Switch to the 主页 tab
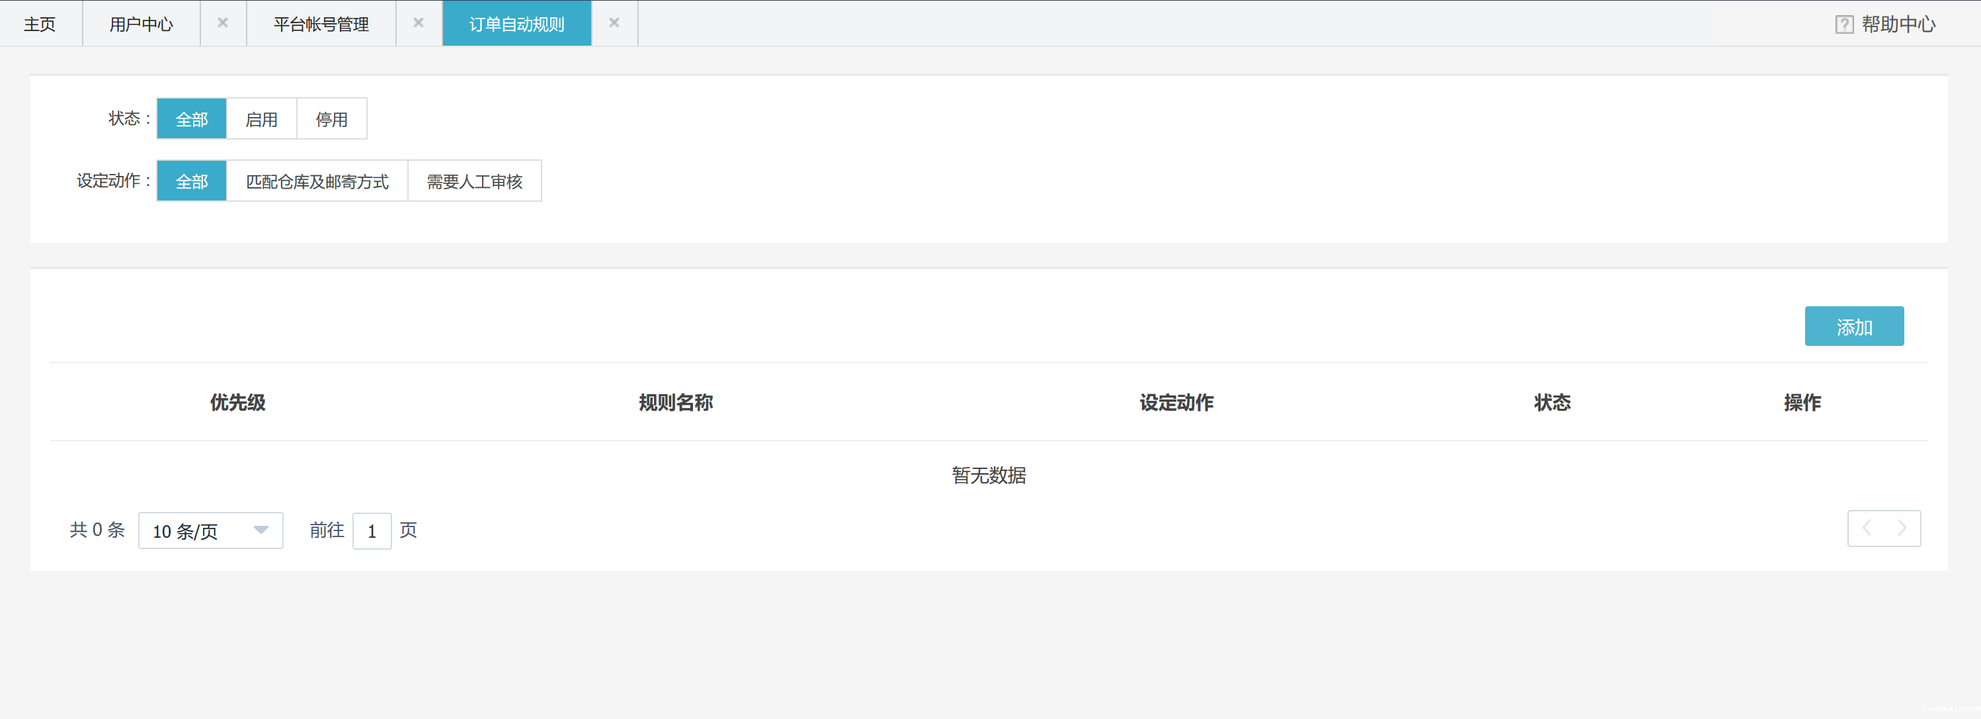Screen dimensions: 1981x719 [x=40, y=23]
